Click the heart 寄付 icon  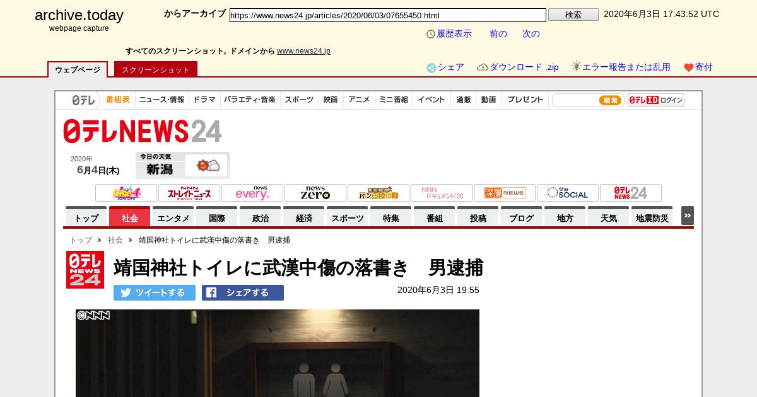coord(689,68)
